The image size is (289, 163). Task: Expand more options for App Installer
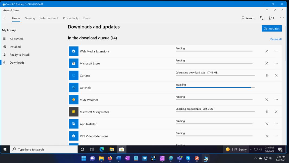click(x=276, y=124)
